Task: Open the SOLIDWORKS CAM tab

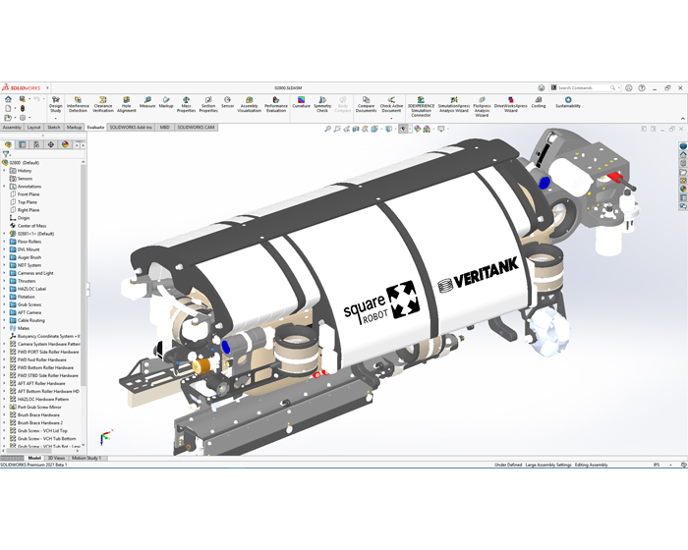Action: pos(196,127)
